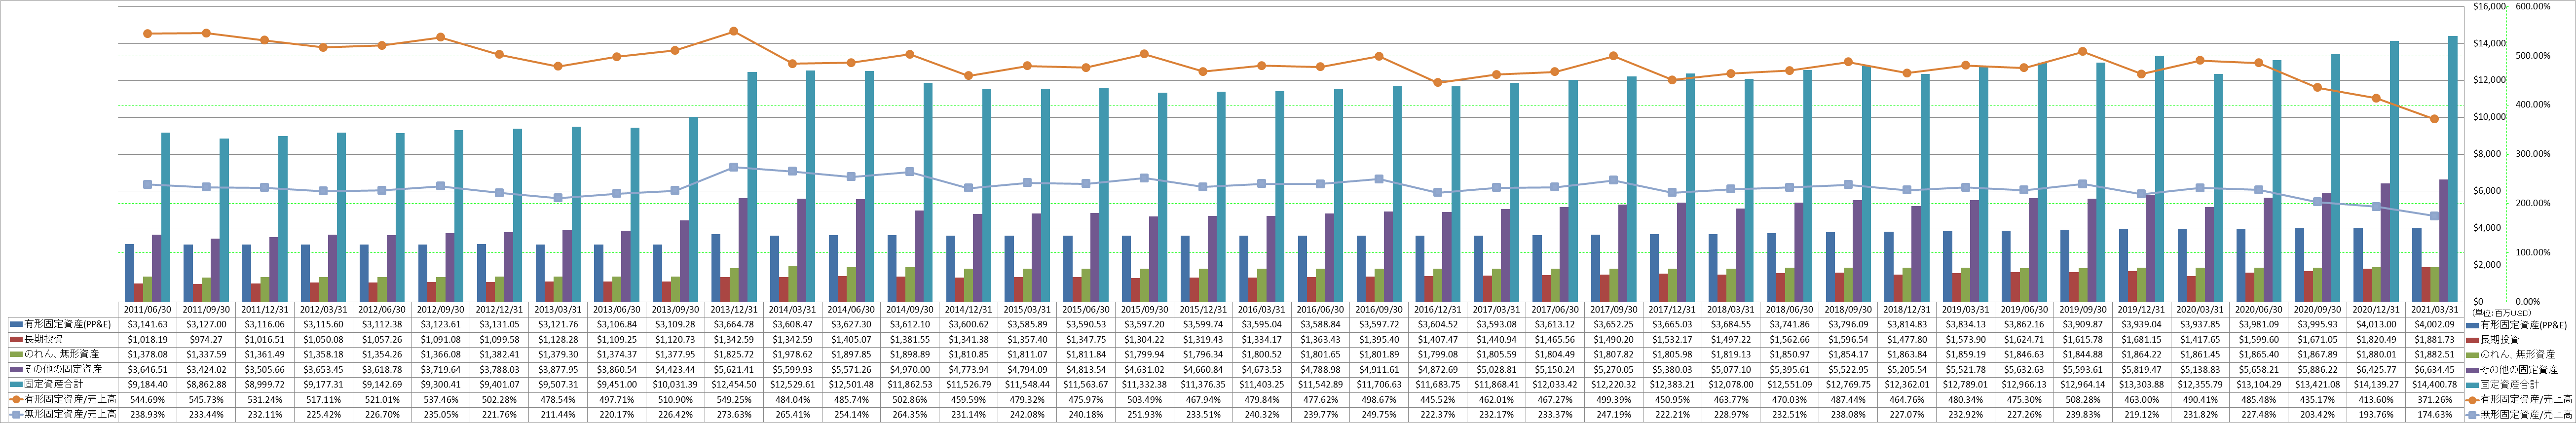Click the $16,000 axis label
The height and width of the screenshot is (423, 2576).
tap(2490, 7)
